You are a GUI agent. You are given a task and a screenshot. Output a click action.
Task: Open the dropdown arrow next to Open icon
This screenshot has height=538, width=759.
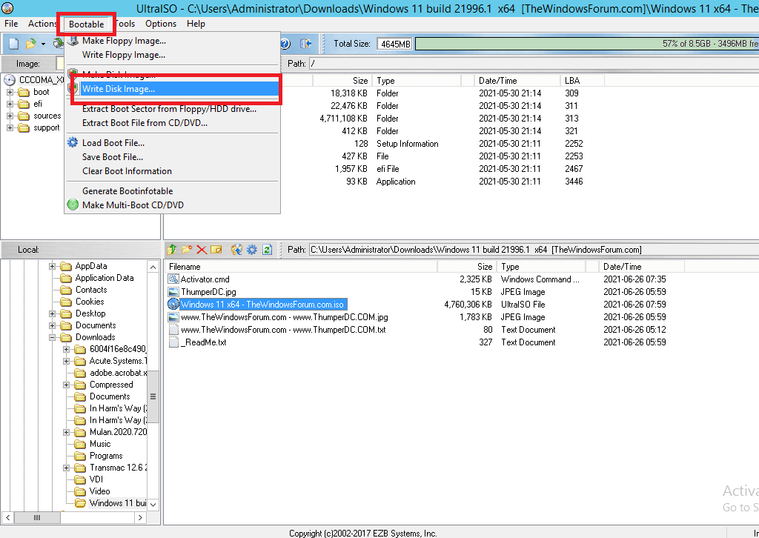pos(43,44)
